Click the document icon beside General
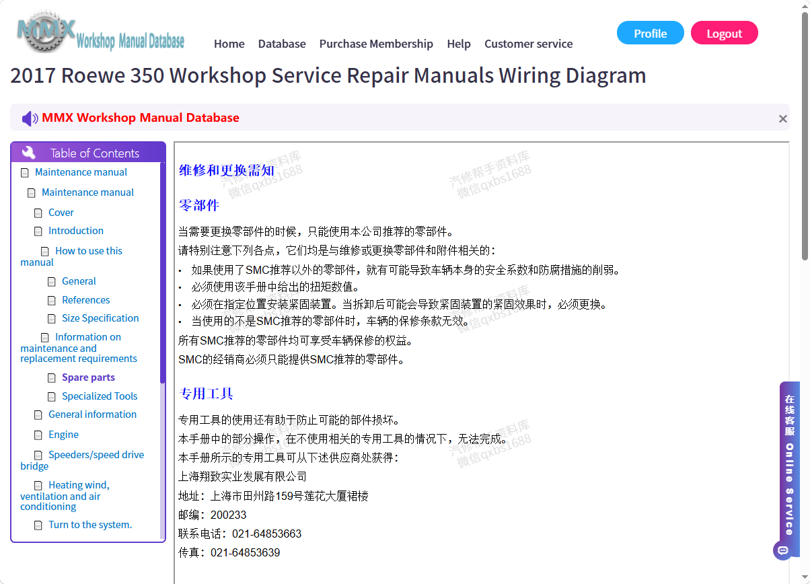The width and height of the screenshot is (810, 584). coord(52,282)
